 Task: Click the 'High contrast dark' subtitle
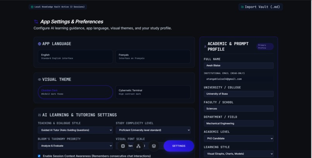130,94
